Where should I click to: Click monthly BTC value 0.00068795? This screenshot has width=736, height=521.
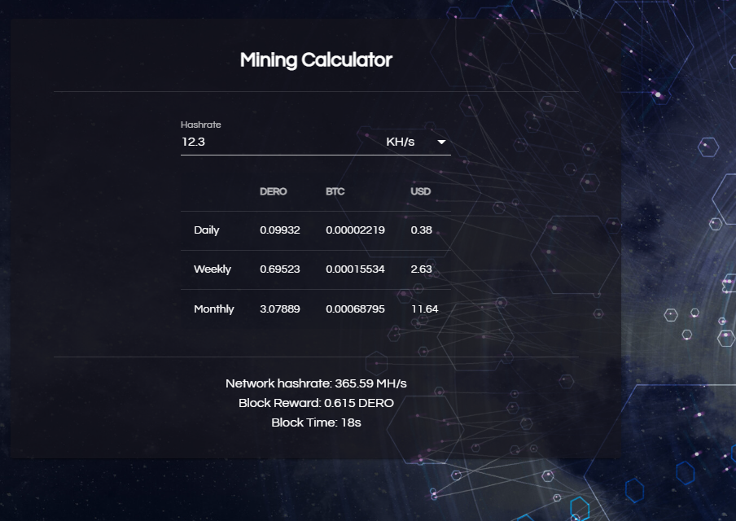[x=355, y=309]
